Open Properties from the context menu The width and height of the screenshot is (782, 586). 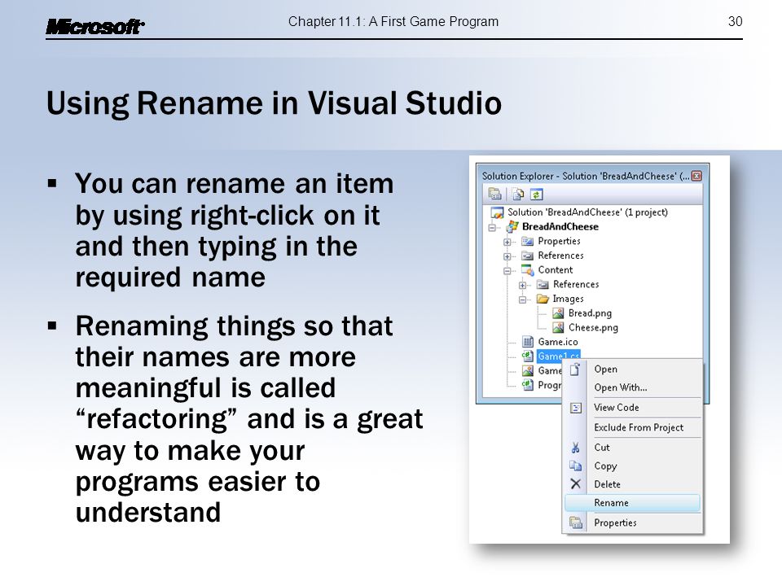coord(615,523)
